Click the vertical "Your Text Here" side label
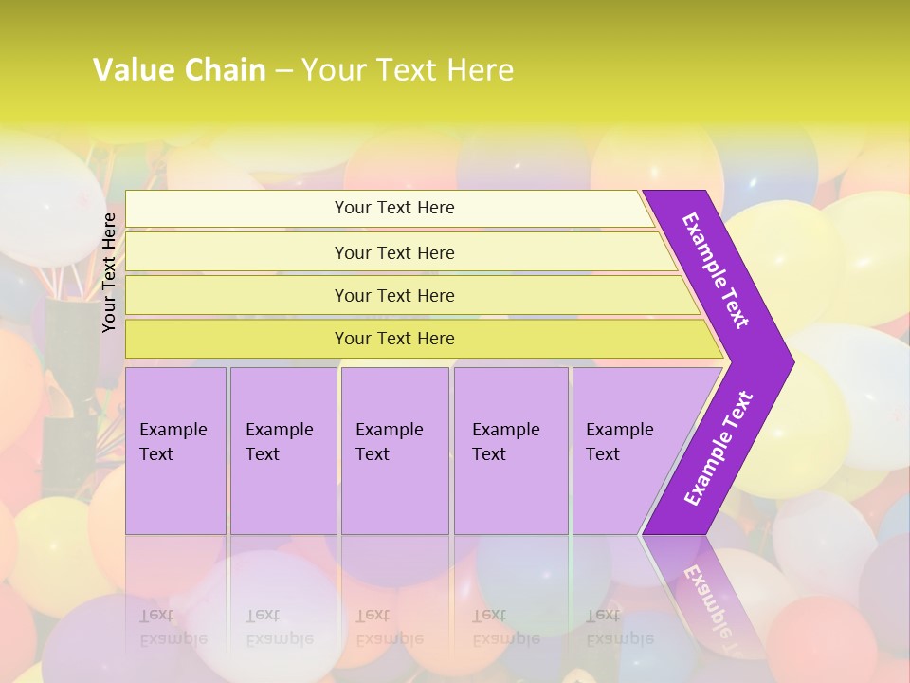 (110, 272)
